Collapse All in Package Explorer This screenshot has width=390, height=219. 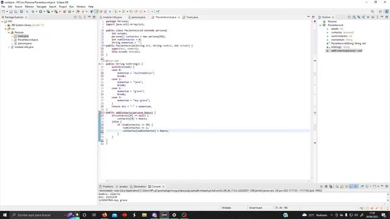point(76,17)
